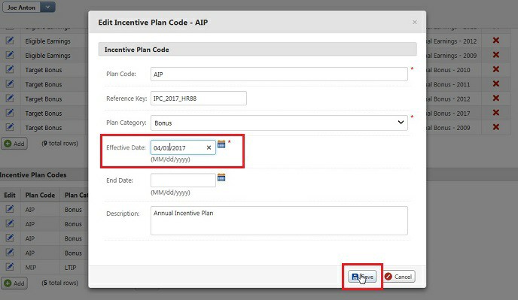
Task: Edit the fourth AIP plan code row
Action: click(x=10, y=253)
